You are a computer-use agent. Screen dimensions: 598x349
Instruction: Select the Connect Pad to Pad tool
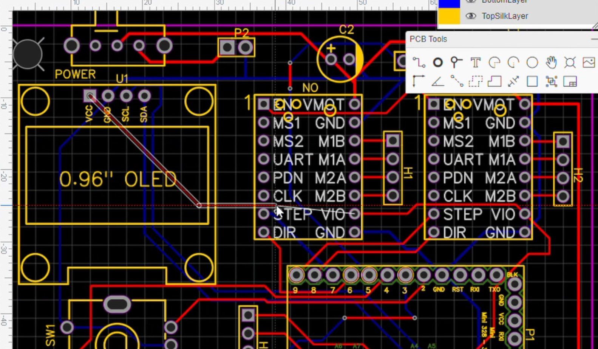(456, 81)
